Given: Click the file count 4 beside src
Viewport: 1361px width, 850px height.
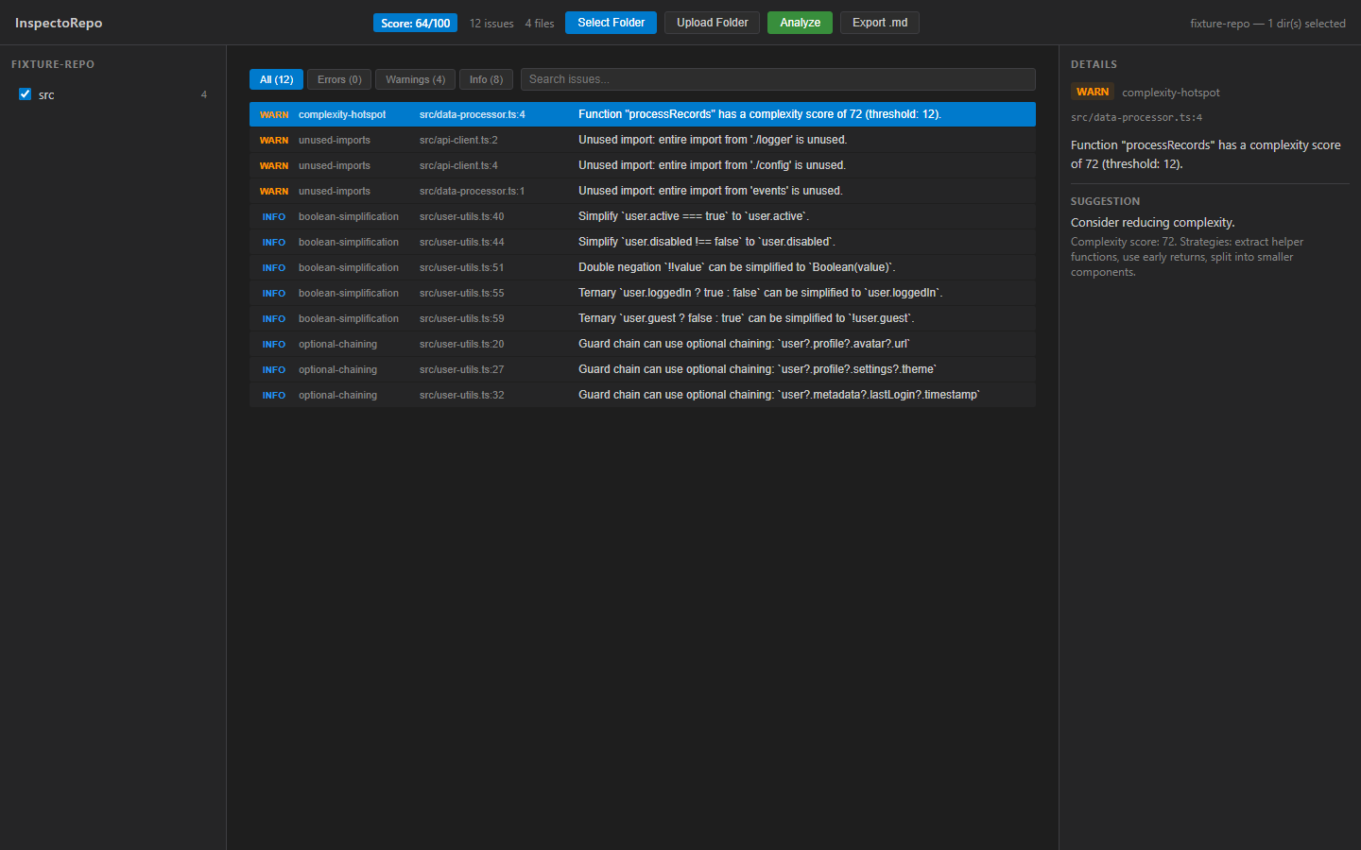Looking at the screenshot, I should (x=203, y=94).
